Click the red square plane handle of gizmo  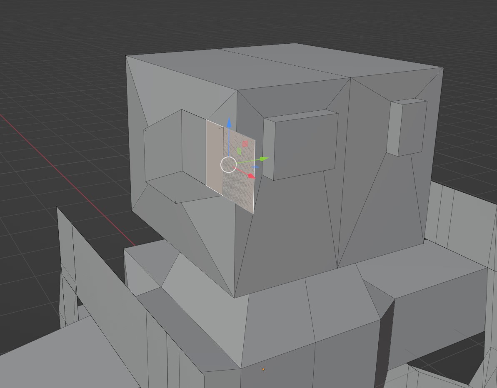pos(245,144)
